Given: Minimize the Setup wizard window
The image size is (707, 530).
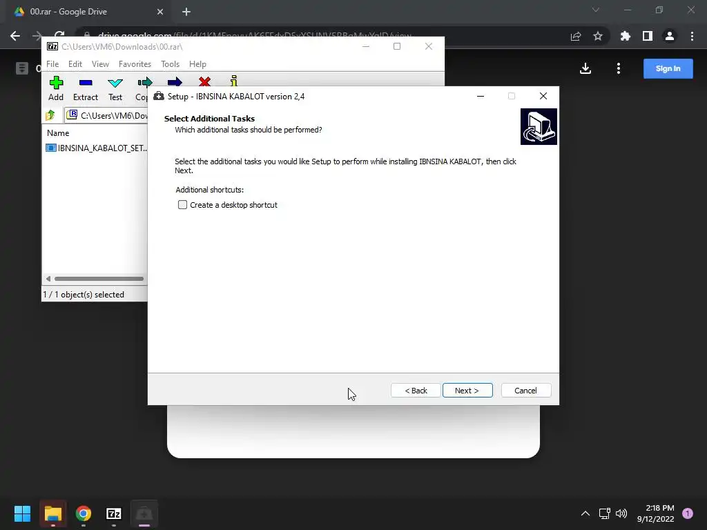Looking at the screenshot, I should [481, 96].
